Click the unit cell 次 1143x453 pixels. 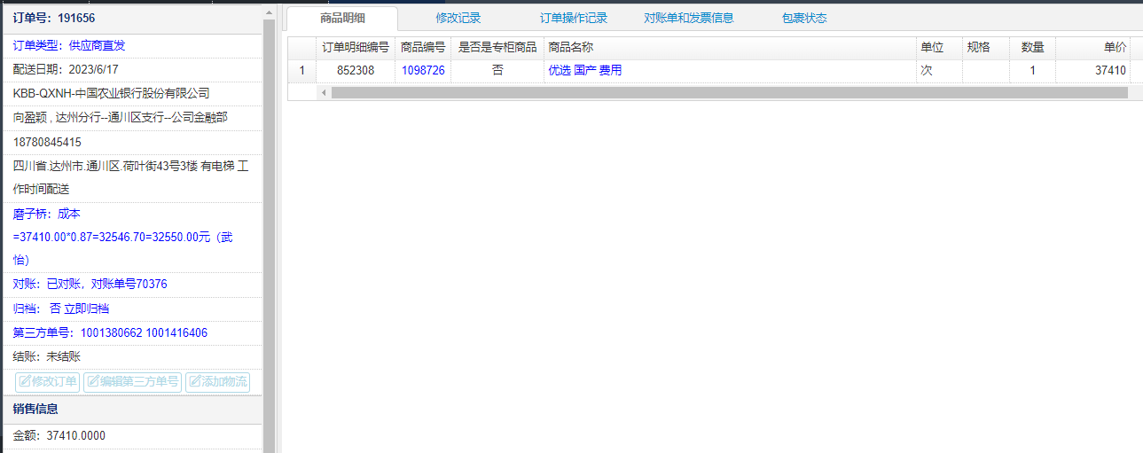(x=939, y=71)
